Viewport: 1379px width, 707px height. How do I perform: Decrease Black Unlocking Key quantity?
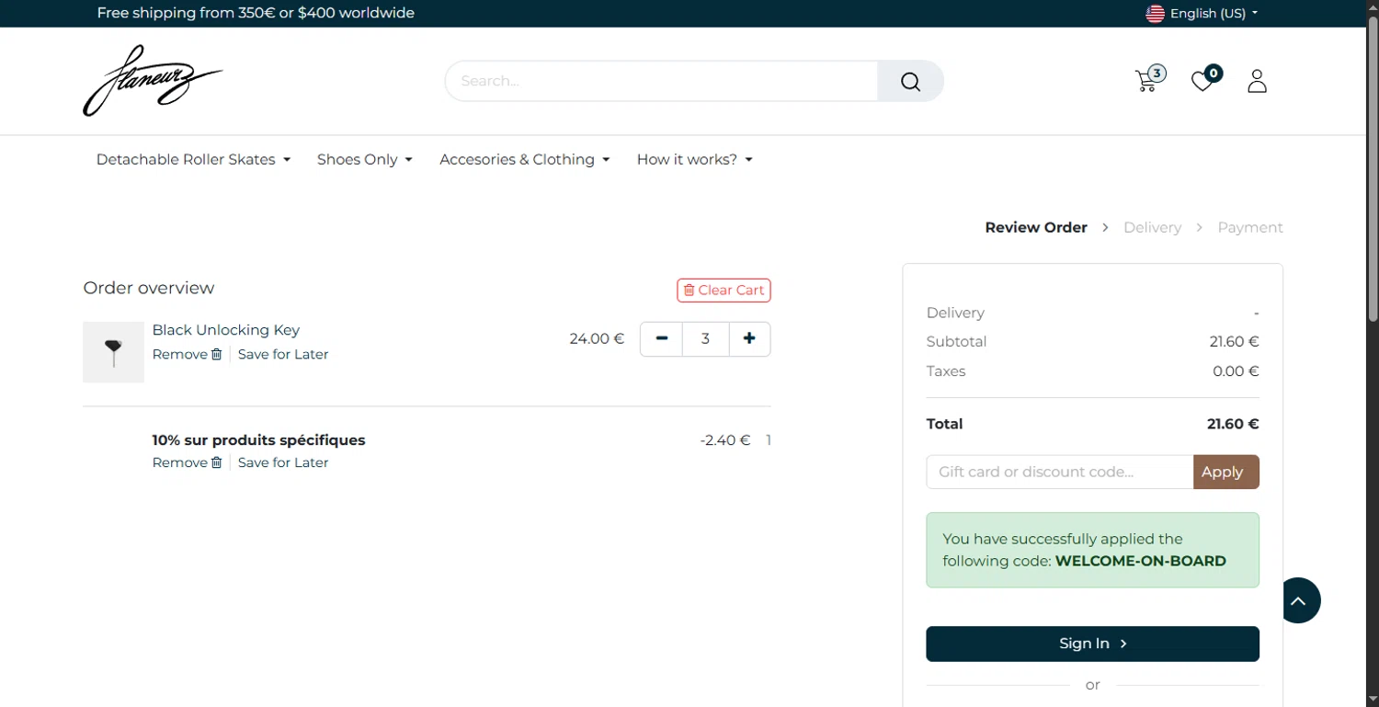pyautogui.click(x=661, y=338)
